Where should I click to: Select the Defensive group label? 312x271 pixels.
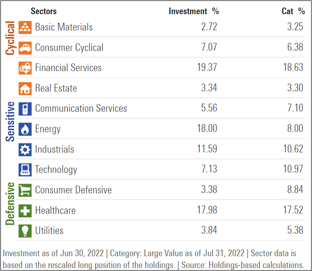click(x=10, y=204)
